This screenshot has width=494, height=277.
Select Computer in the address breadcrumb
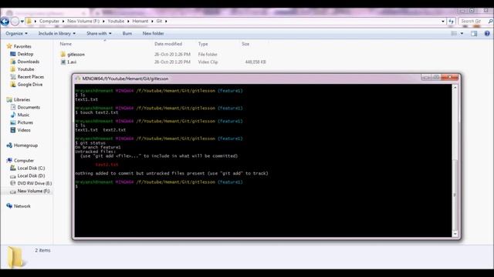click(49, 21)
